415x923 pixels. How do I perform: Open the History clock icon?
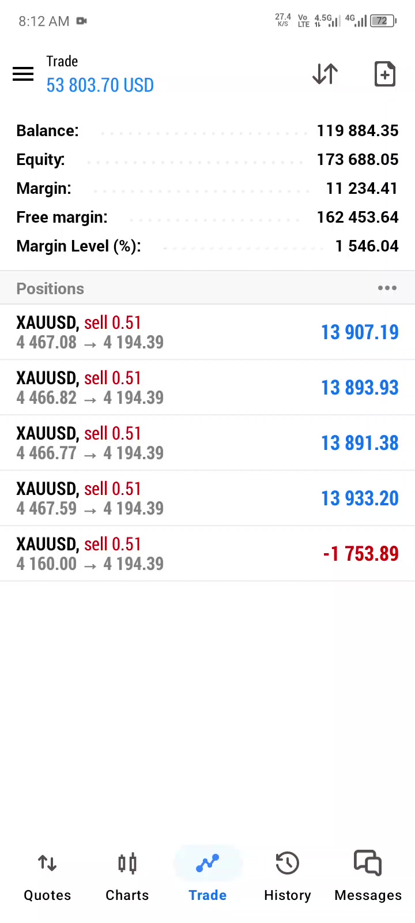point(288,864)
